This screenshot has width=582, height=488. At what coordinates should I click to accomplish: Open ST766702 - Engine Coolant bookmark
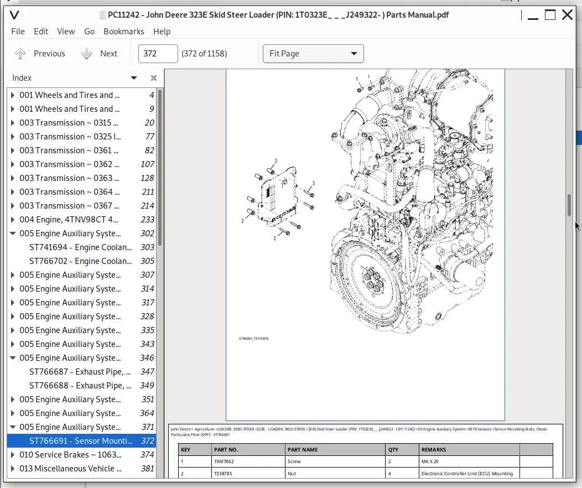[81, 261]
